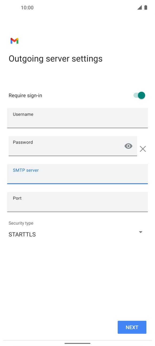Click the Outgoing server settings heading
The width and height of the screenshot is (155, 346).
(x=55, y=58)
